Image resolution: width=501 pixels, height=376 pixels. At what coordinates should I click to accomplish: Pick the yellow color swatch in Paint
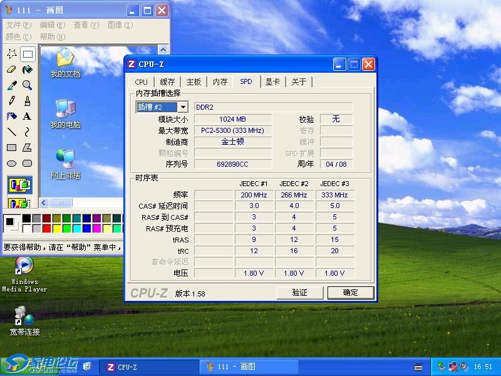coord(57,228)
